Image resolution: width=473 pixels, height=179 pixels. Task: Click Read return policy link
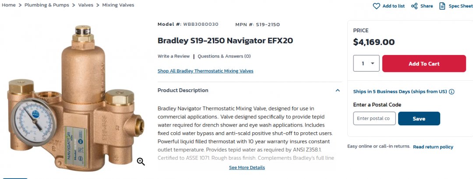433,147
